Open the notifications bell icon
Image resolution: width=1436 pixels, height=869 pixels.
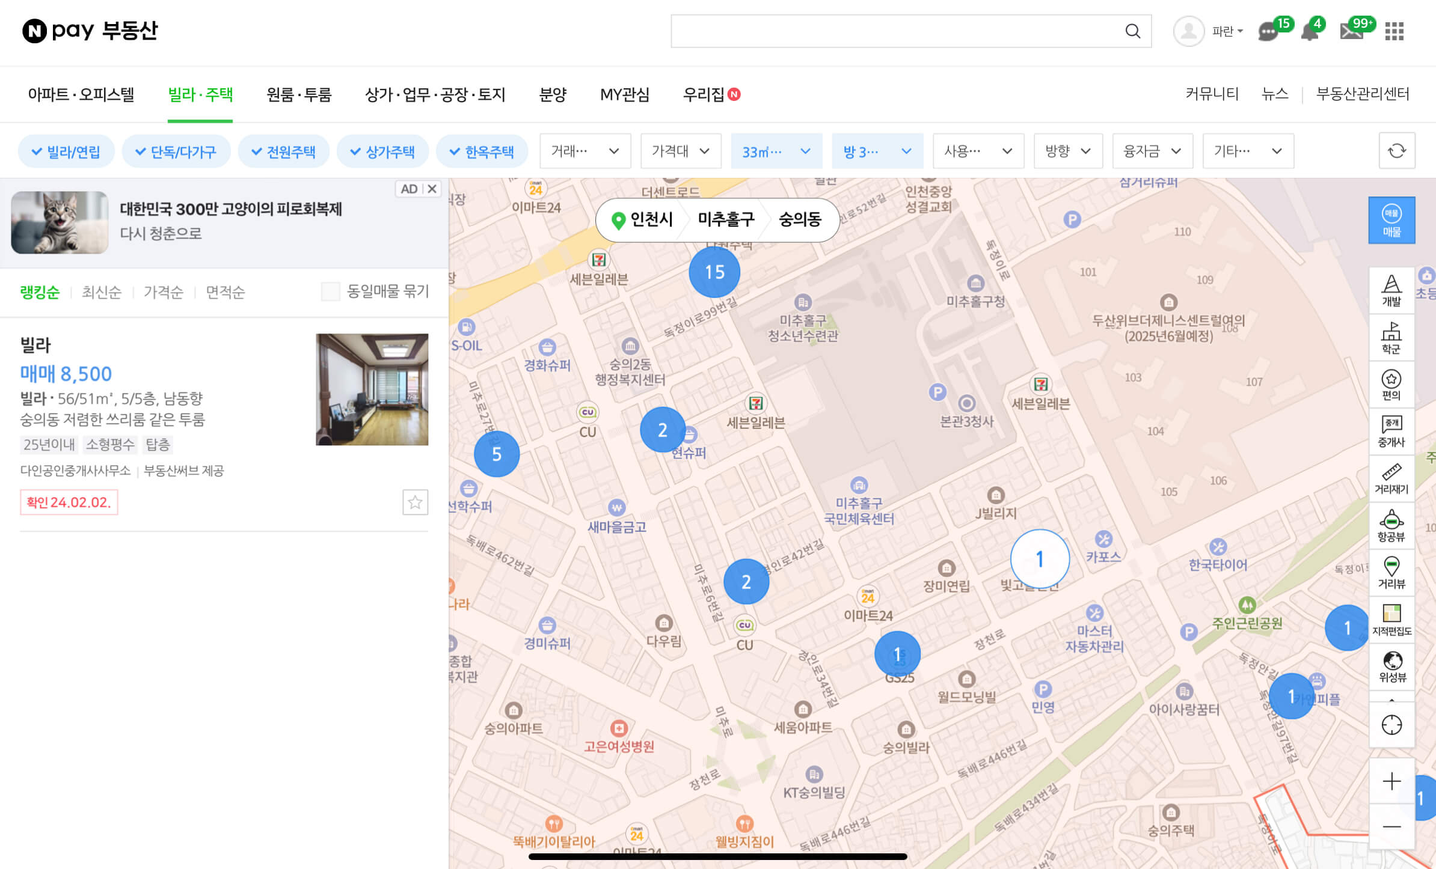pos(1310,31)
